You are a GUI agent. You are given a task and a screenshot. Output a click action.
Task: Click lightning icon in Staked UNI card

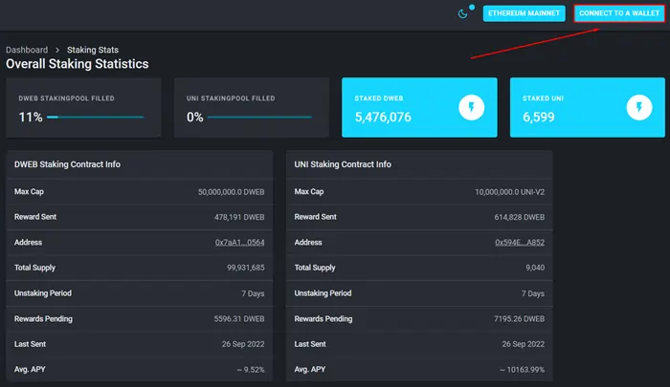pyautogui.click(x=639, y=107)
